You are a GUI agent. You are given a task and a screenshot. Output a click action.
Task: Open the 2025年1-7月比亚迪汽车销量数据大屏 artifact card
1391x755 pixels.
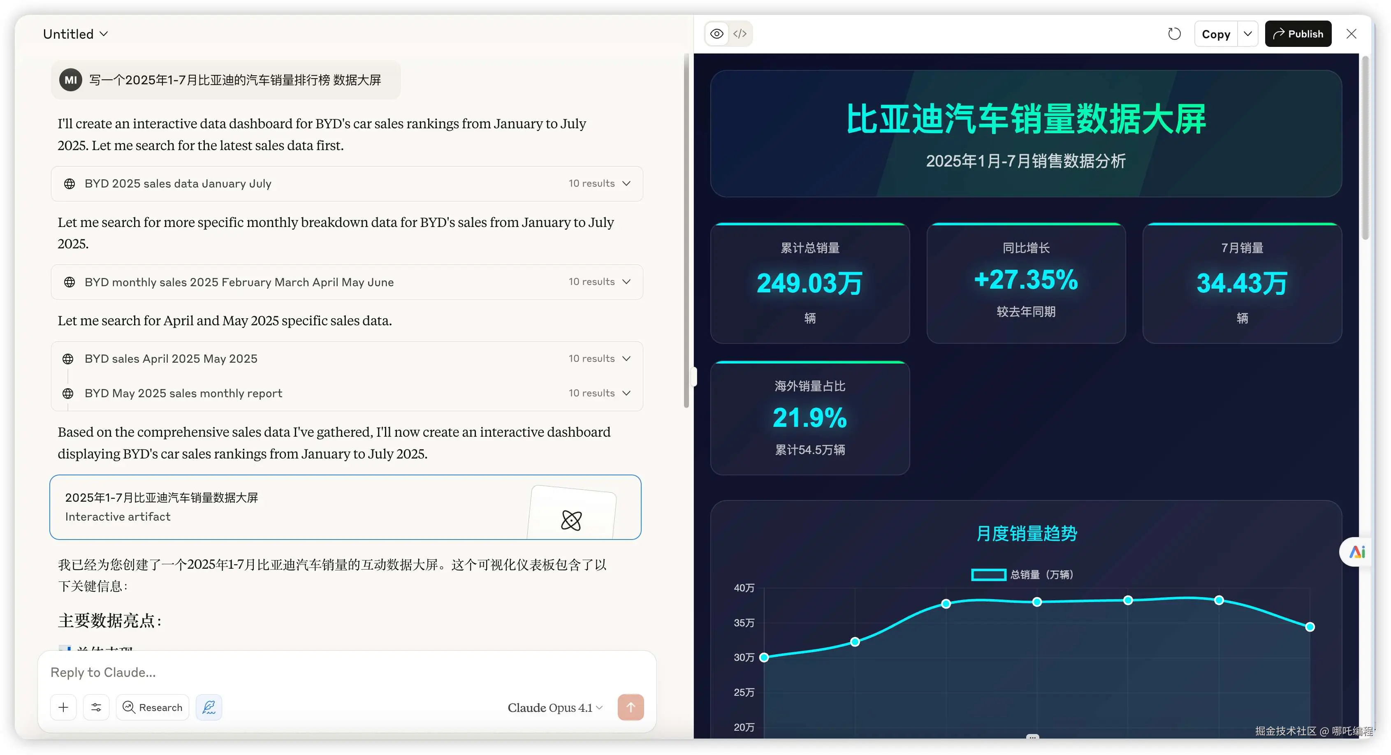[345, 507]
